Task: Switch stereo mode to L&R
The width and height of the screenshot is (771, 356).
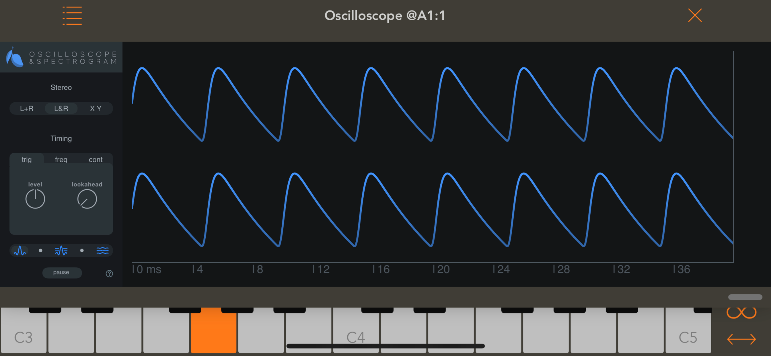Action: tap(61, 109)
